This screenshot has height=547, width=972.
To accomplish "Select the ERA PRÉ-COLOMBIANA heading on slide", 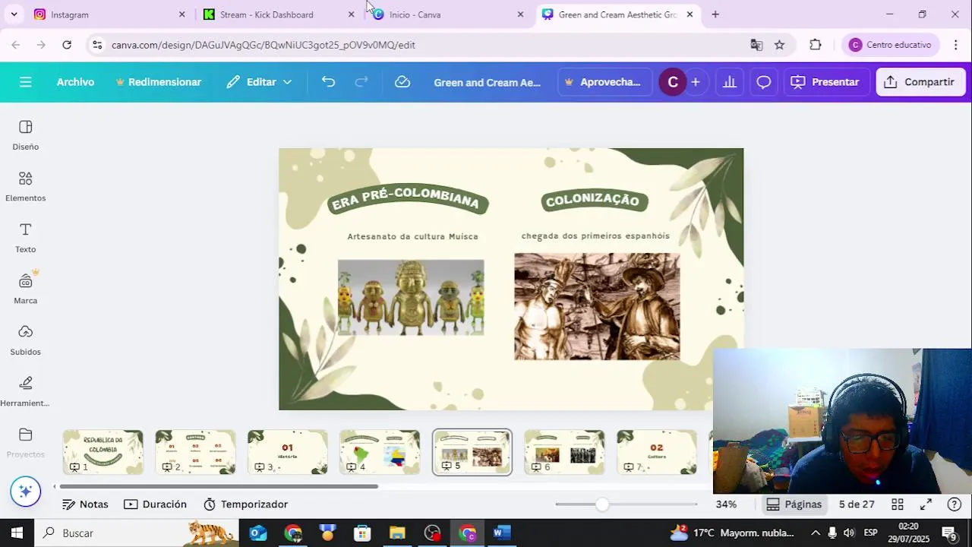I will tap(408, 199).
